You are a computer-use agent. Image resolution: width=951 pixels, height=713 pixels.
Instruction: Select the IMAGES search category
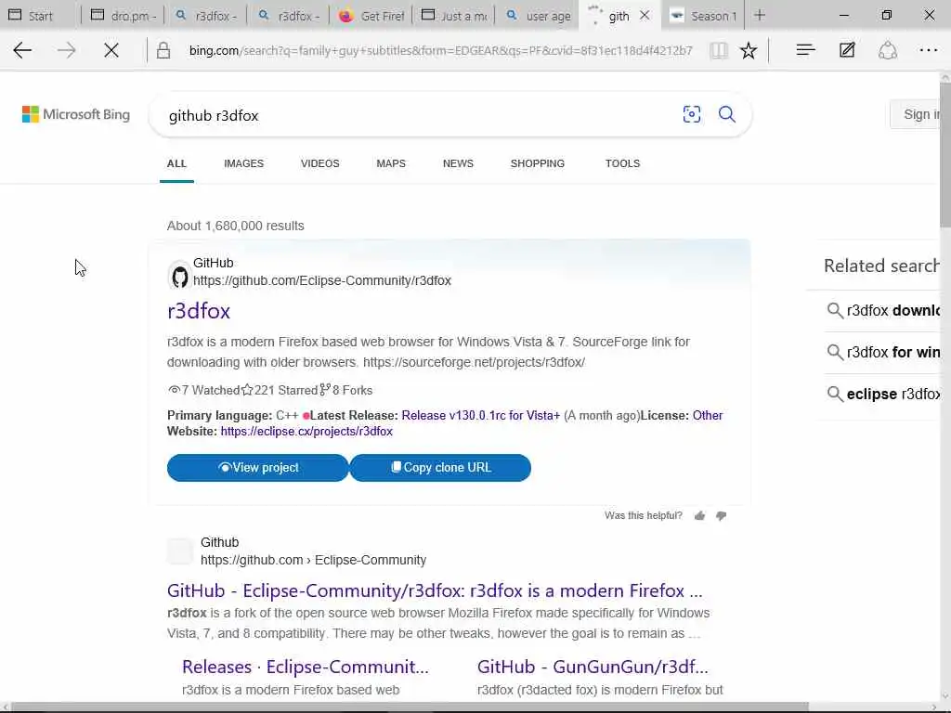click(244, 163)
